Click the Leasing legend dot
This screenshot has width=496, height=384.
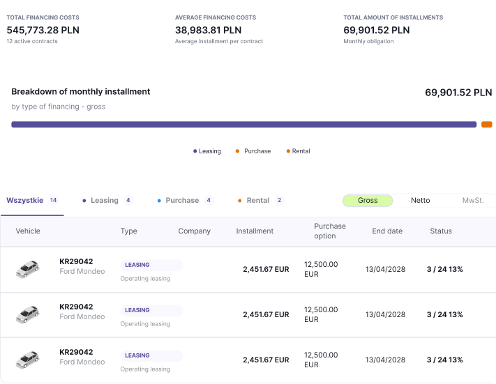pos(195,151)
